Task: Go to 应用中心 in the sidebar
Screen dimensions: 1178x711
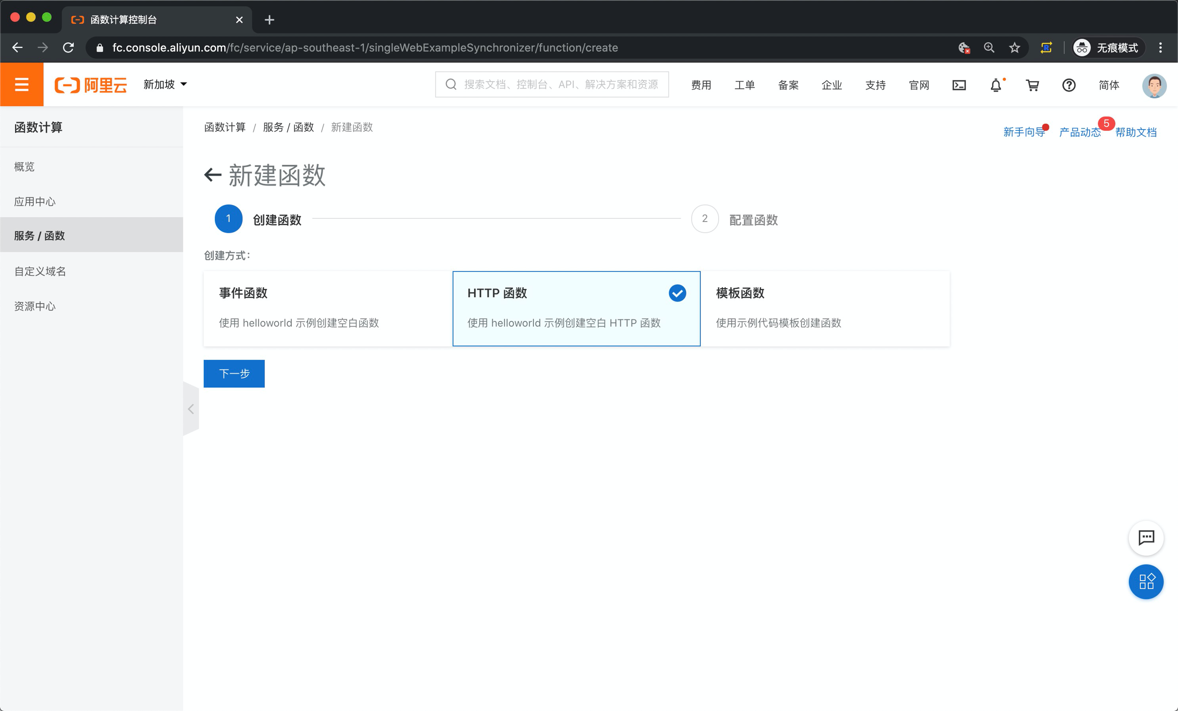Action: coord(35,202)
